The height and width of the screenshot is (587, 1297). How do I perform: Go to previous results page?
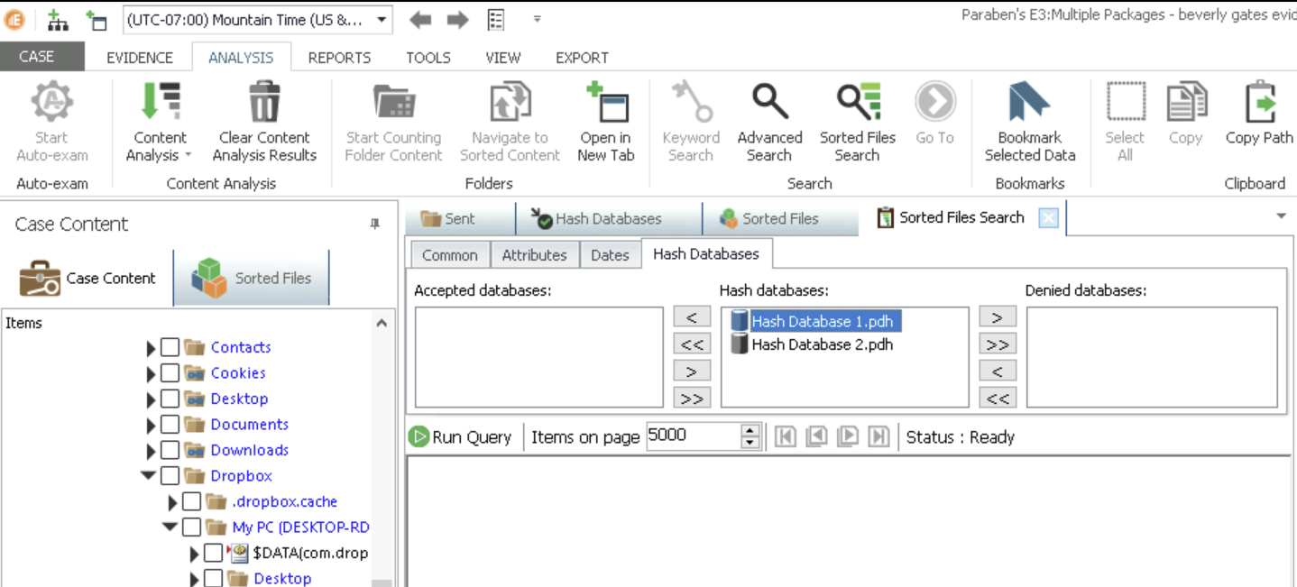coord(816,437)
